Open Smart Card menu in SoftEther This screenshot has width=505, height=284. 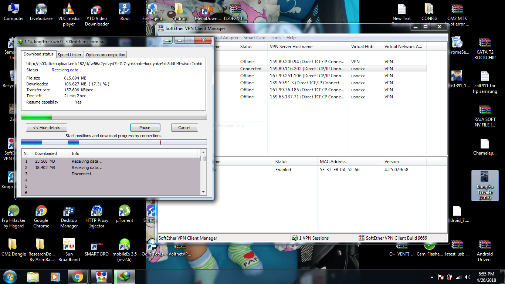coord(254,38)
